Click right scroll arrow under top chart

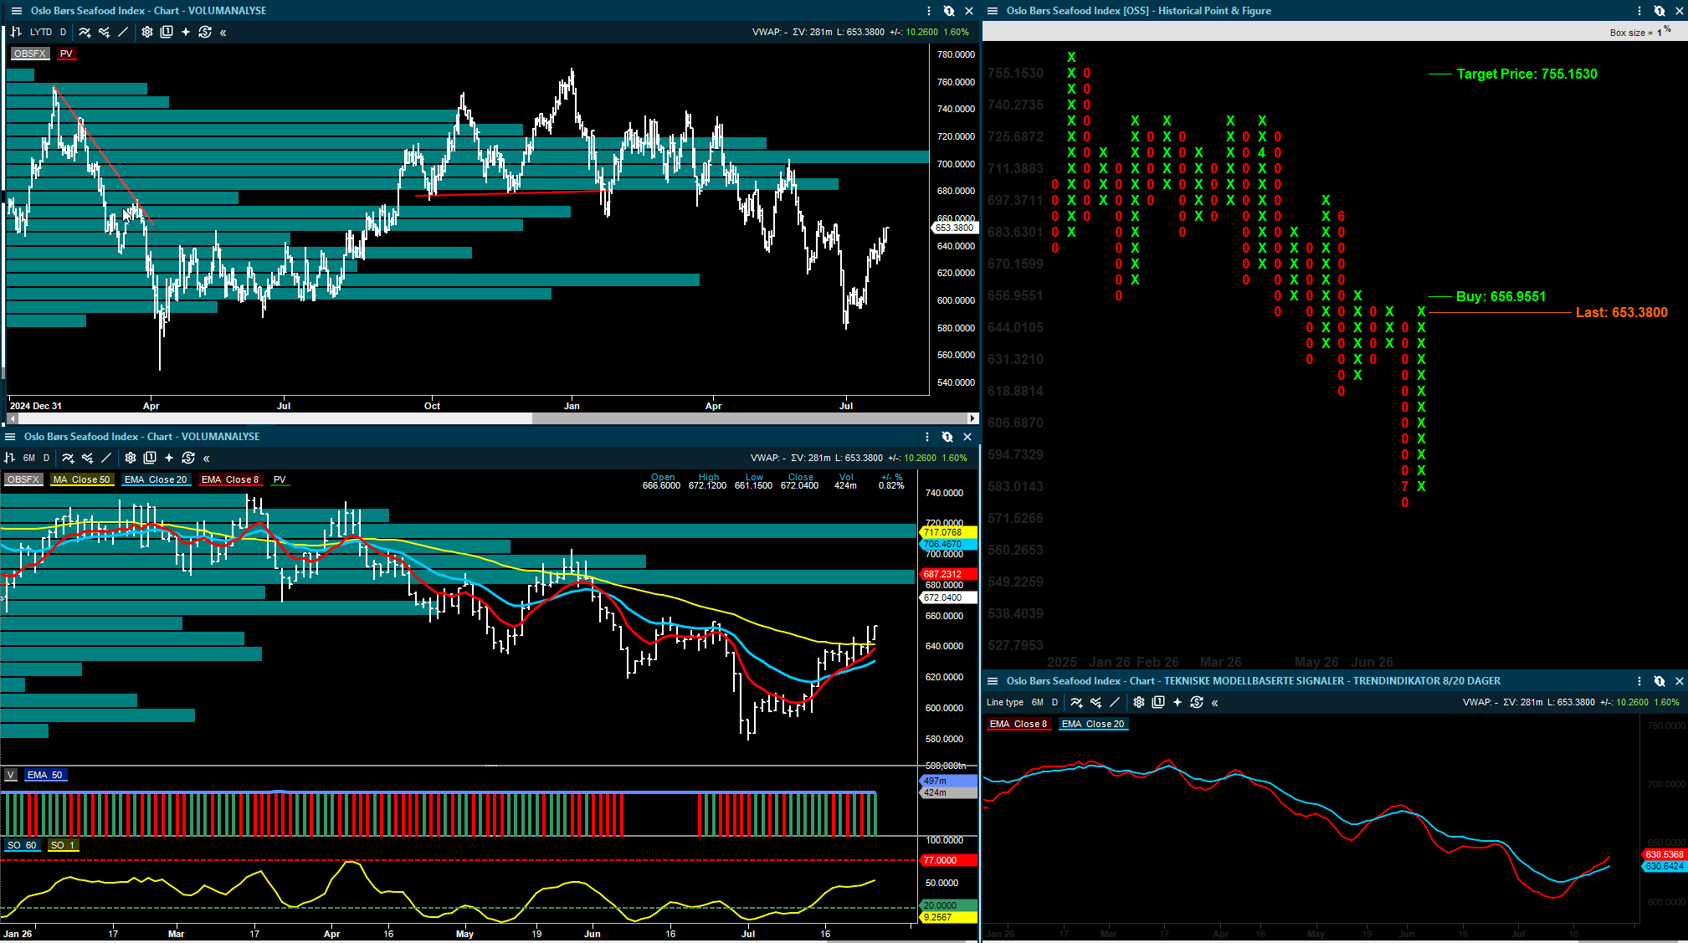(972, 418)
